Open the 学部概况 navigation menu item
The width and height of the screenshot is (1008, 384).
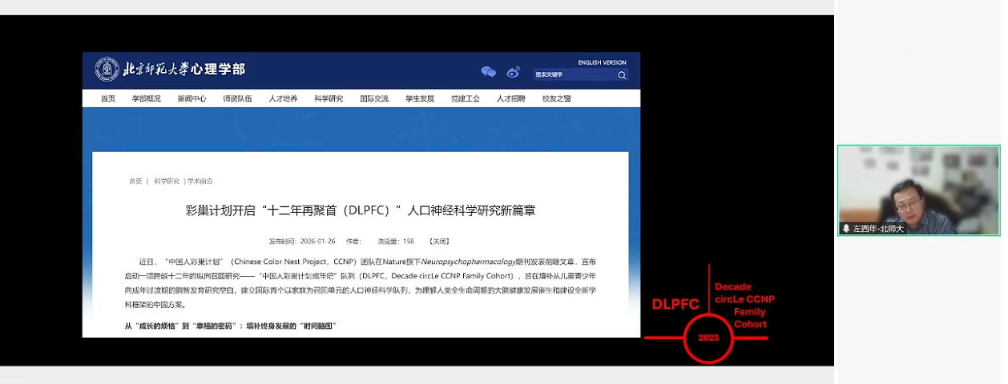coord(147,99)
